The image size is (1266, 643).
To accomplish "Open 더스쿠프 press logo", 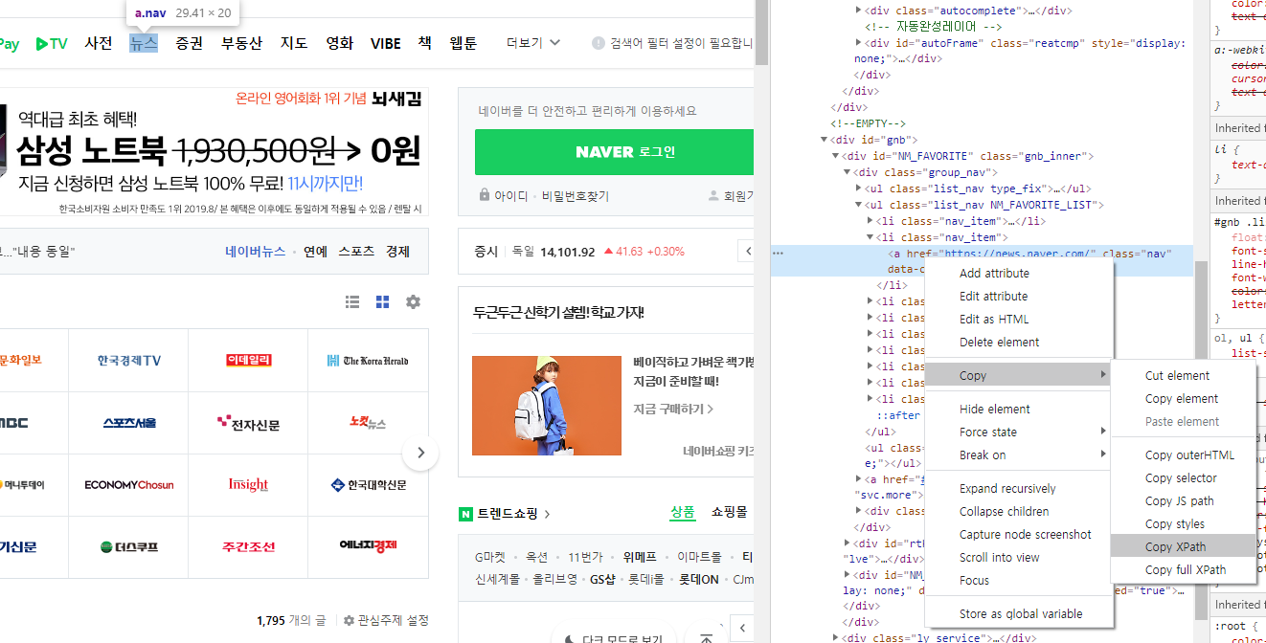I will pos(129,546).
